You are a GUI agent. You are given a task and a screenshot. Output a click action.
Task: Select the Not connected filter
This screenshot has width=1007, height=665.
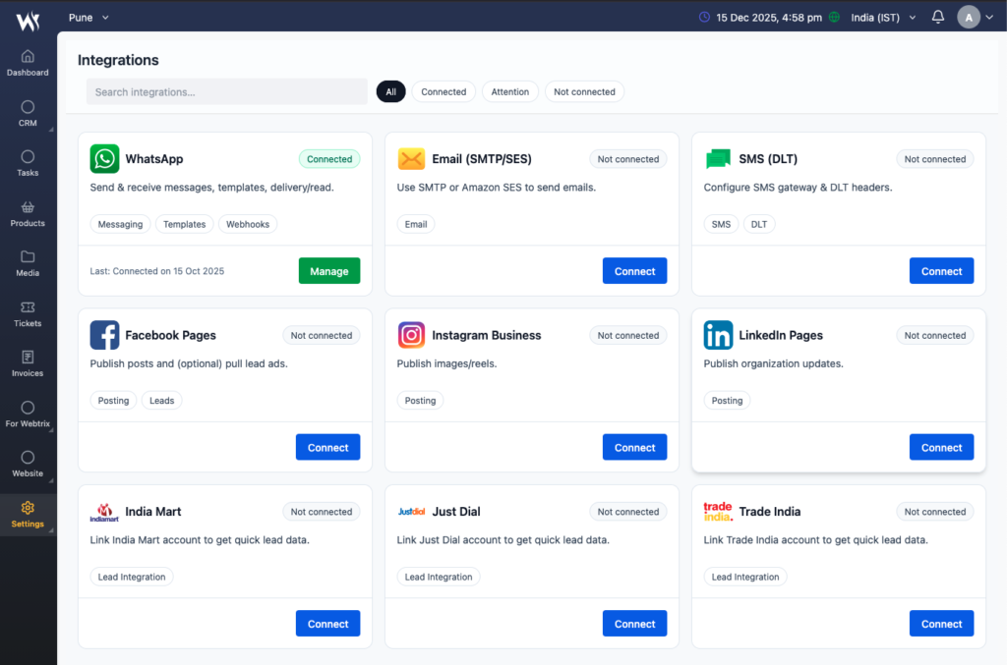coord(584,91)
